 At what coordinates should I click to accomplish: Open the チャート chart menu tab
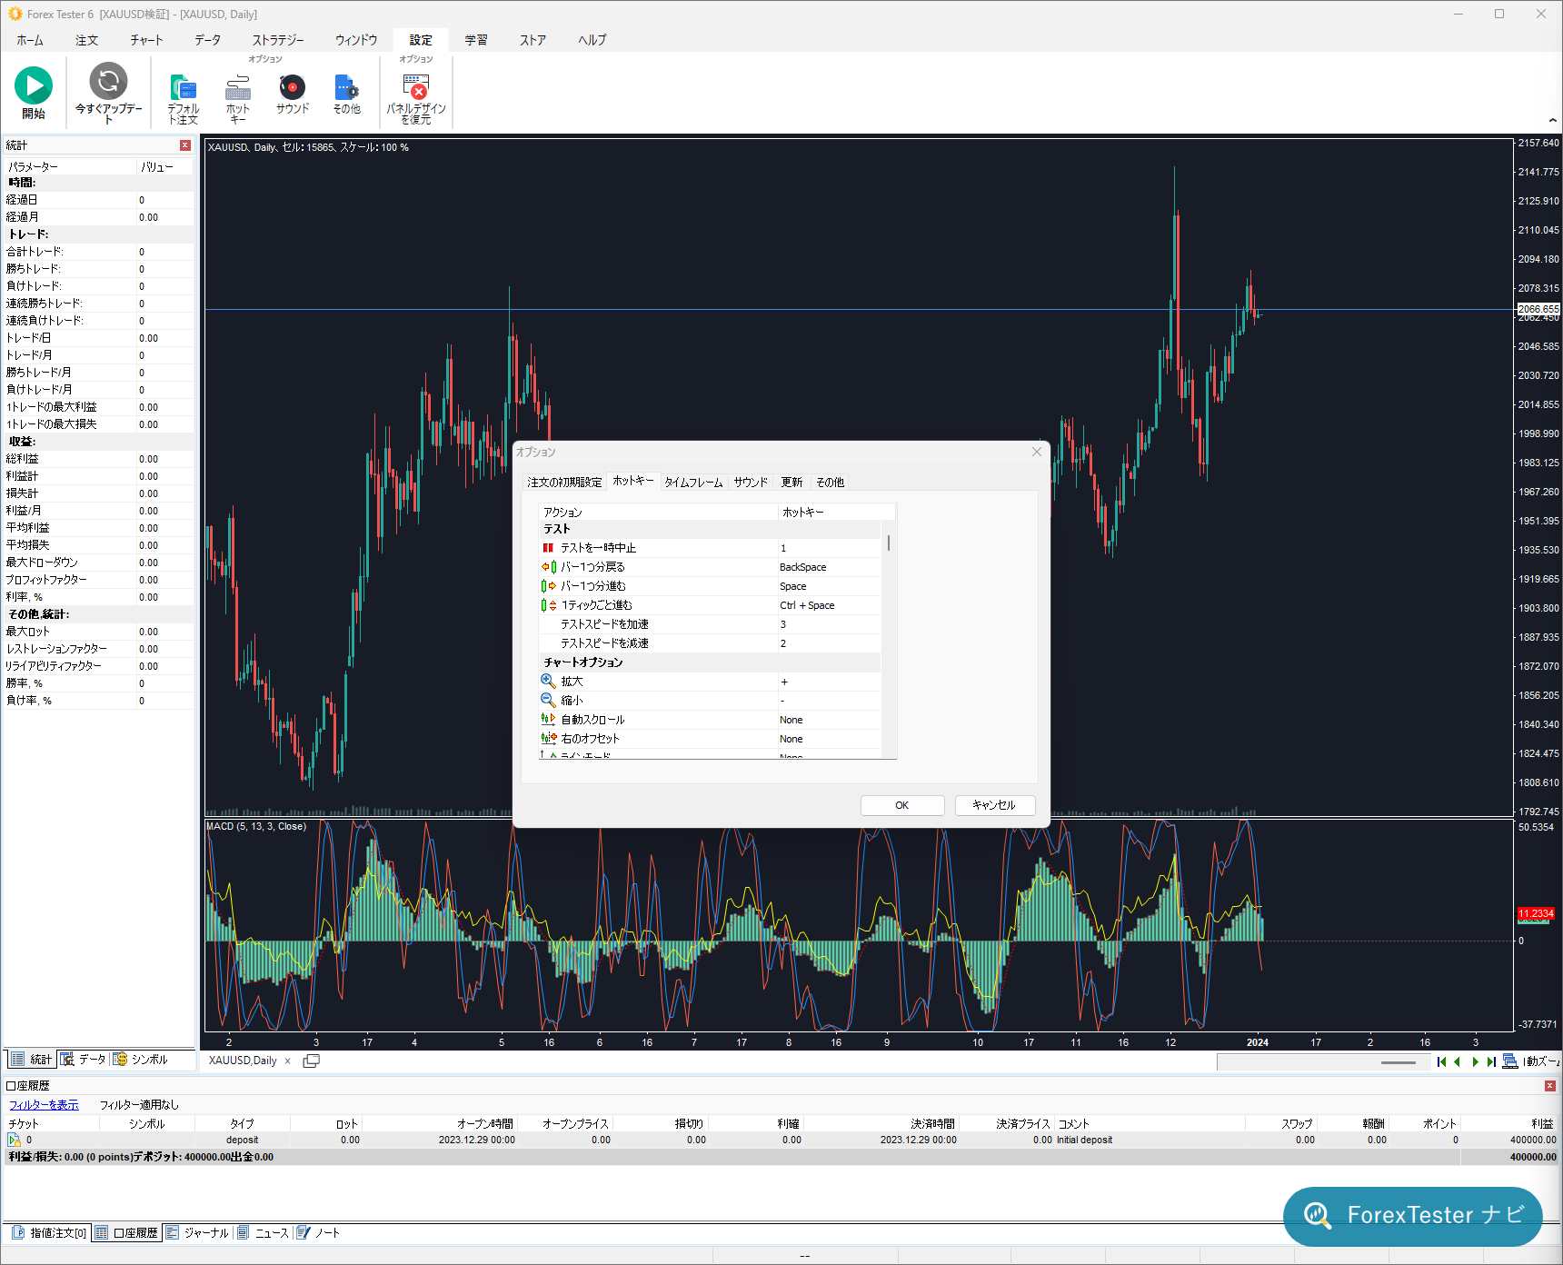pos(146,40)
